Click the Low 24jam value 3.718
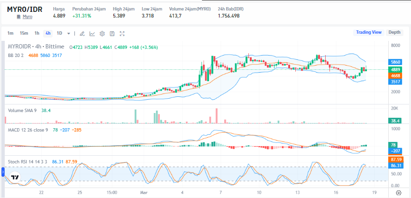This screenshot has height=198, width=411. tap(148, 16)
